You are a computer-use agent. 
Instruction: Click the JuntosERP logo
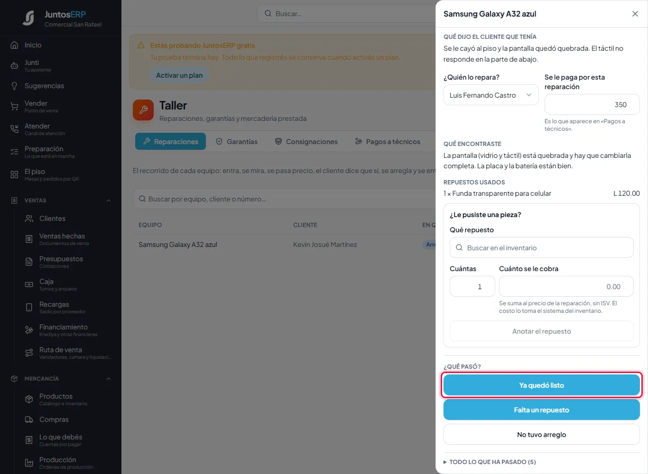tap(28, 18)
